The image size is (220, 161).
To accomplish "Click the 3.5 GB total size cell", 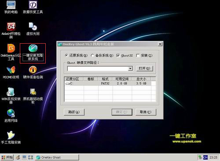I will [141, 83].
